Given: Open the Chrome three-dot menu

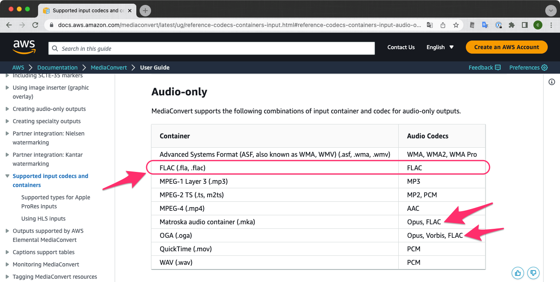Looking at the screenshot, I should click(551, 25).
